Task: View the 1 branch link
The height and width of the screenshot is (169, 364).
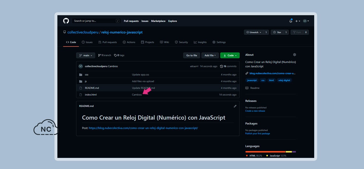Action: [105, 55]
